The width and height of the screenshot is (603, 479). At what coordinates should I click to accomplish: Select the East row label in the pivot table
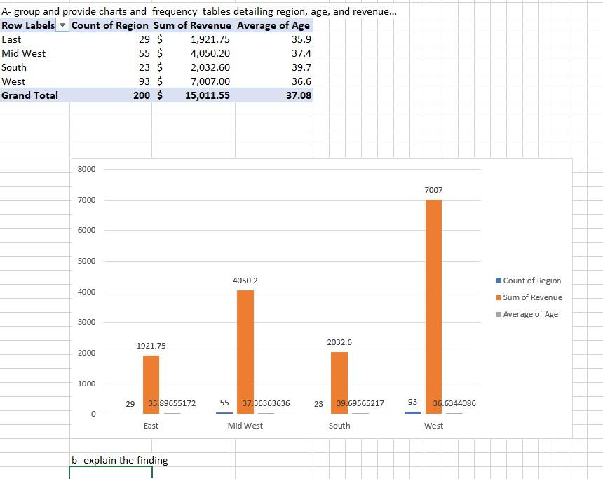pyautogui.click(x=13, y=39)
